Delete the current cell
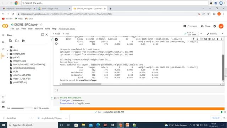Screen dimensions: 227x128 point(217,39)
